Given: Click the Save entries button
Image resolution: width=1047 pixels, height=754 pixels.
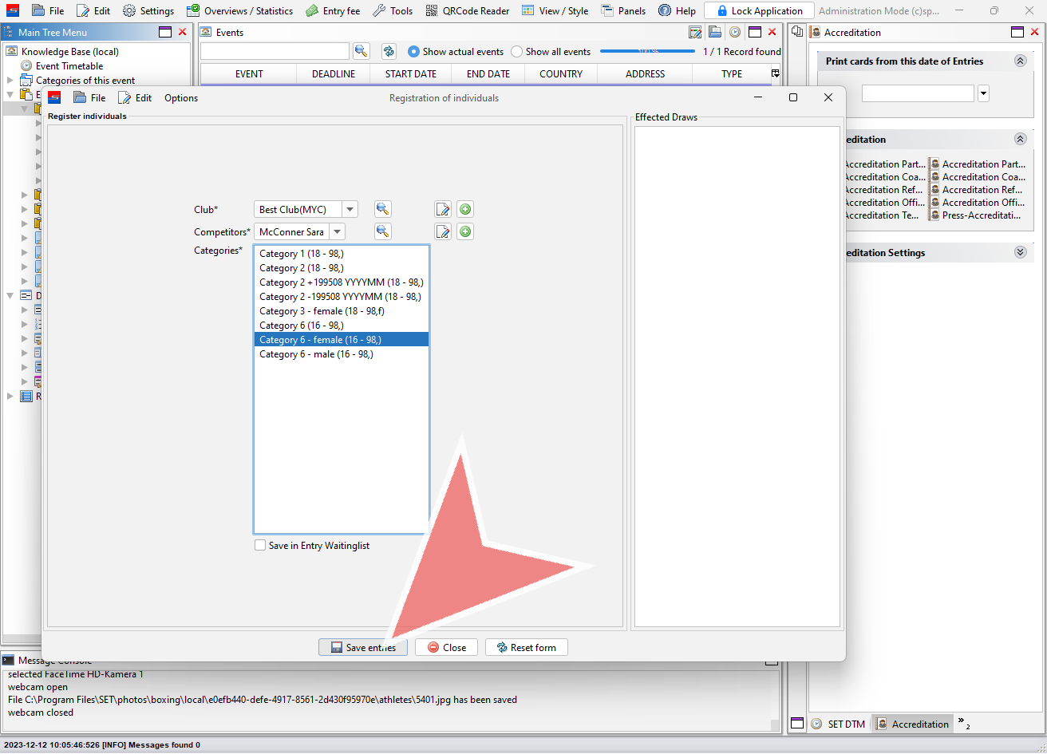Looking at the screenshot, I should click(363, 647).
